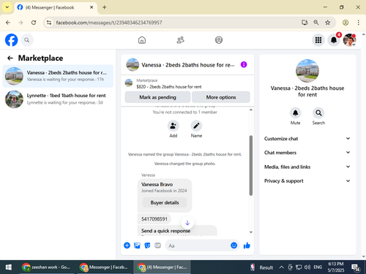Open the Groups icon in top navigation
Viewport: 366px width, 274px height.
click(219, 40)
